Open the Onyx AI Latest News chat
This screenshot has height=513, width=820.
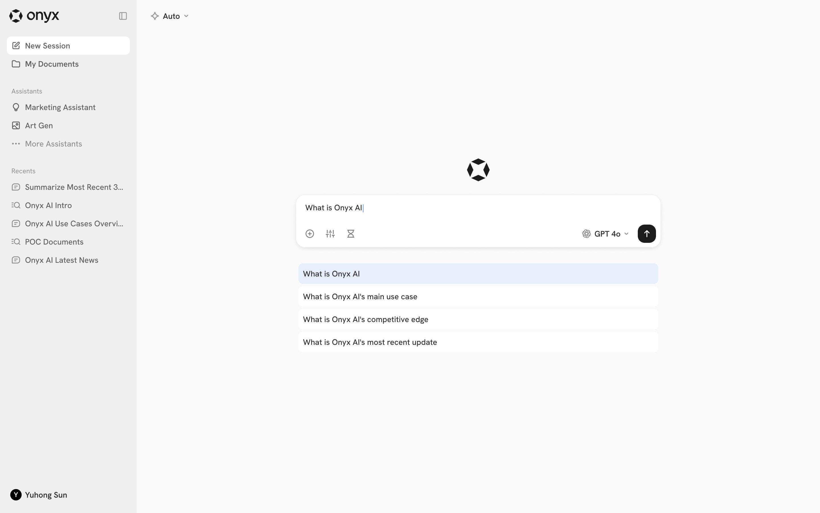(68, 260)
